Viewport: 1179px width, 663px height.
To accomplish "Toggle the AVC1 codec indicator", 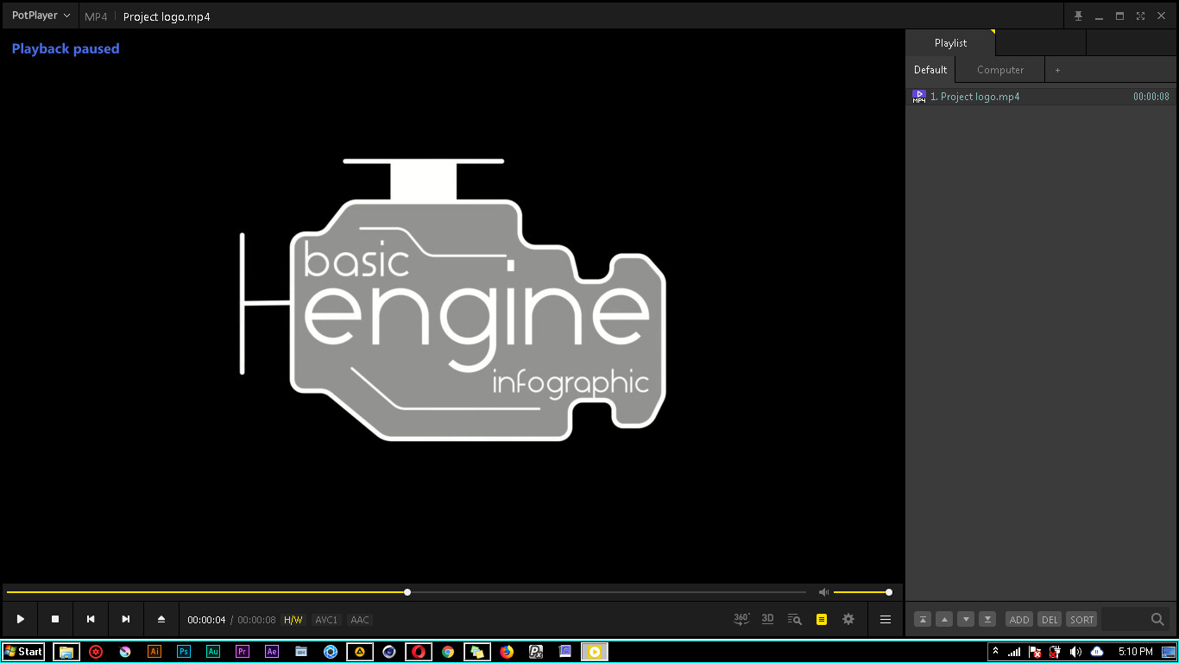I will pos(326,620).
